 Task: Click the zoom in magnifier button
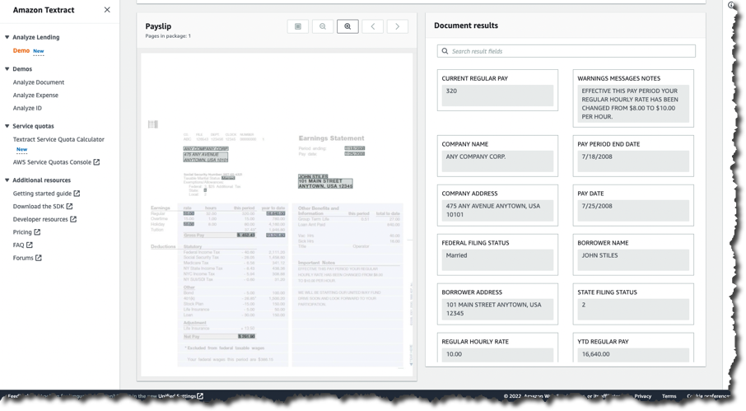click(x=347, y=26)
